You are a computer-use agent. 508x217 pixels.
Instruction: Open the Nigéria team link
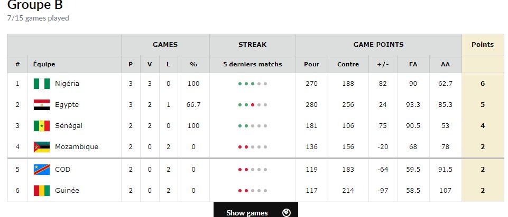[x=67, y=84]
